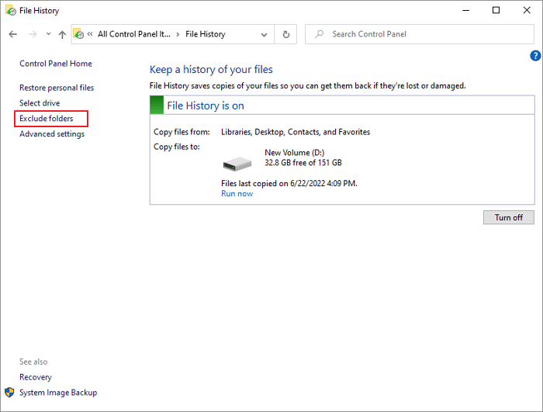Open Advanced settings link
The width and height of the screenshot is (543, 412).
(52, 134)
